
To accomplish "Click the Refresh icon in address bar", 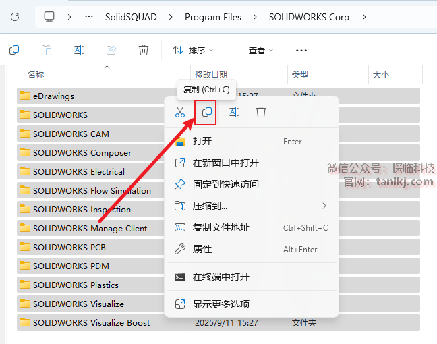I will click(x=15, y=17).
